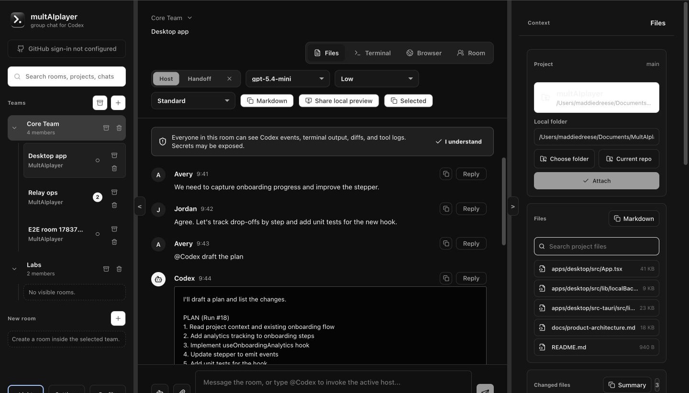Viewport: 689px width, 393px height.
Task: Copy Jordan's 9:42 message
Action: 446,208
